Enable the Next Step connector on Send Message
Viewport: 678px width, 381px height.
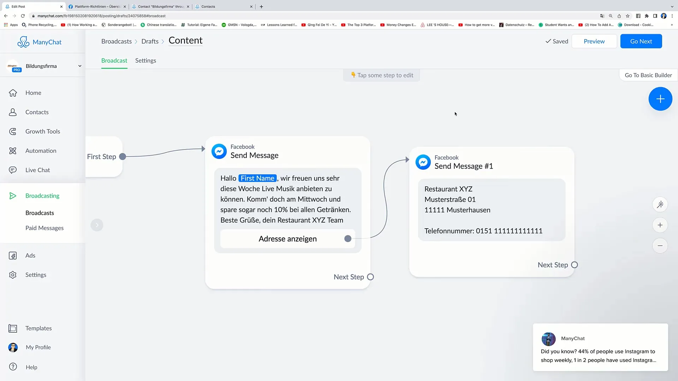tap(371, 277)
